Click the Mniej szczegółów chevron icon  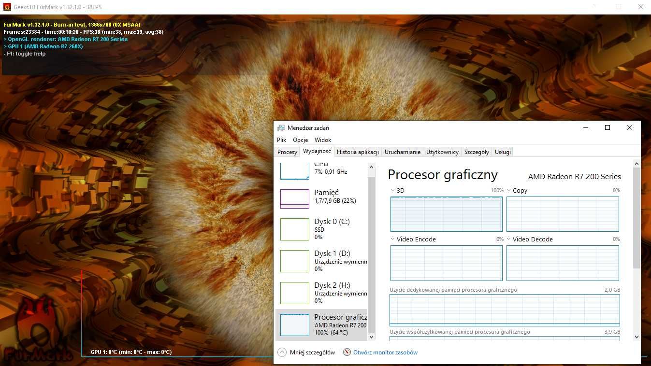tap(282, 352)
